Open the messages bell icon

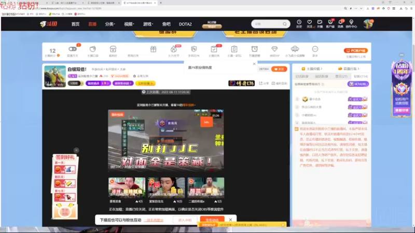(x=341, y=22)
